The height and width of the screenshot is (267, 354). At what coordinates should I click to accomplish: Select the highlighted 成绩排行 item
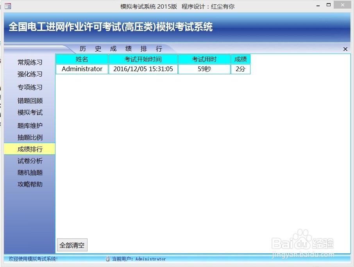coord(29,149)
